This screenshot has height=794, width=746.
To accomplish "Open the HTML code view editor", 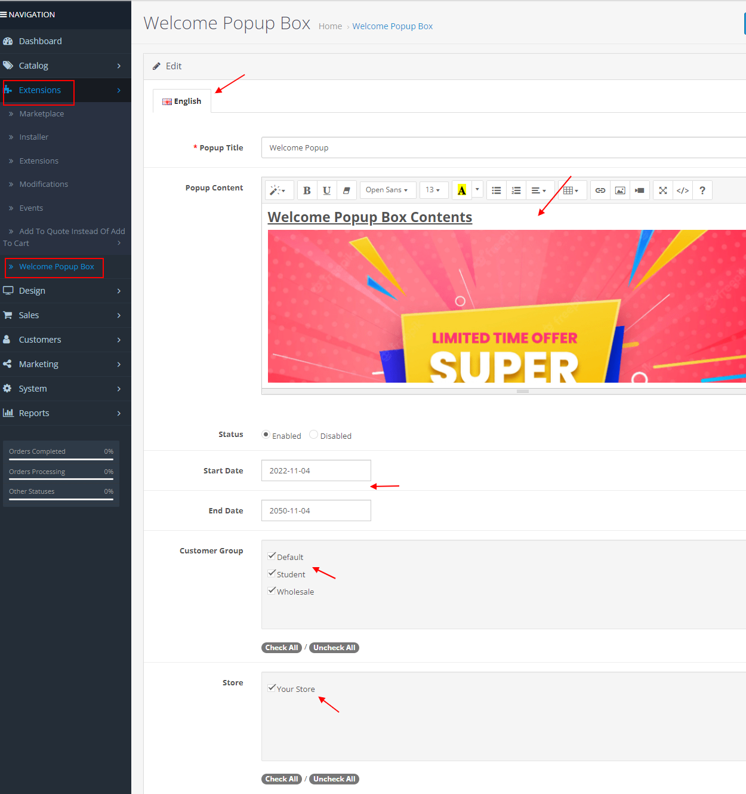I will pos(683,190).
